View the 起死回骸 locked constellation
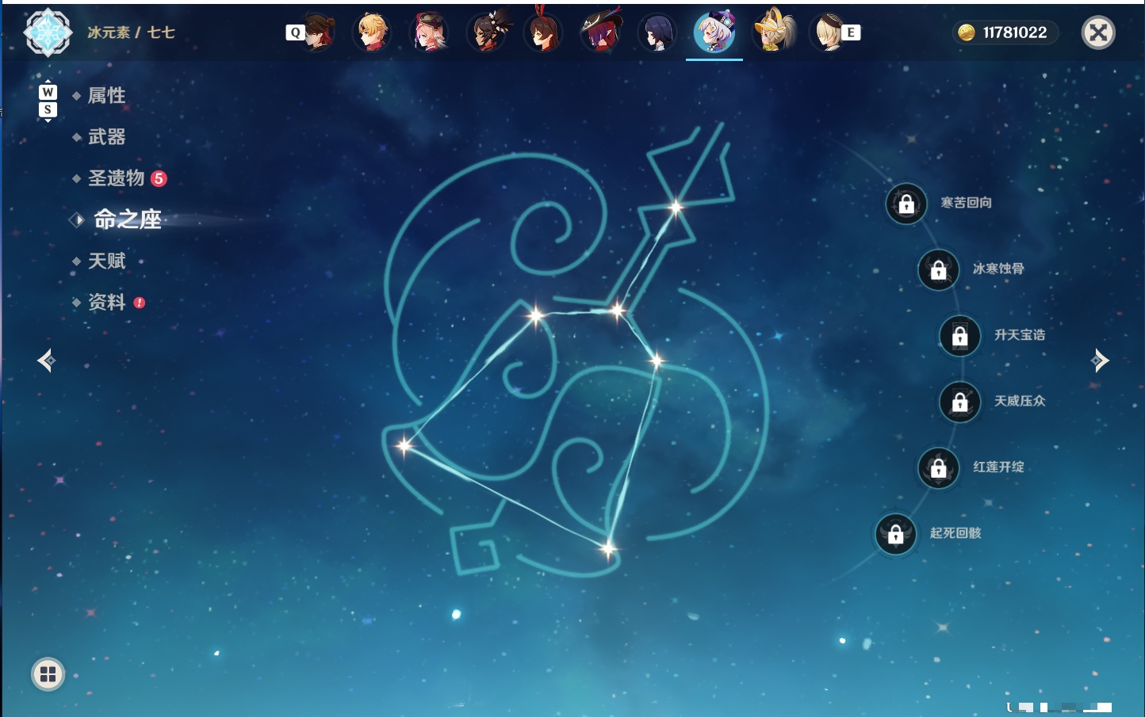 (x=896, y=535)
